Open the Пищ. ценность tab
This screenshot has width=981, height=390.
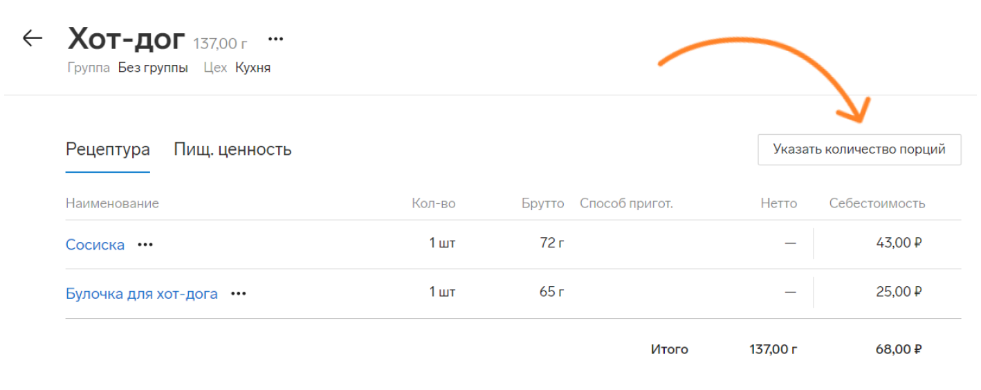pos(232,149)
